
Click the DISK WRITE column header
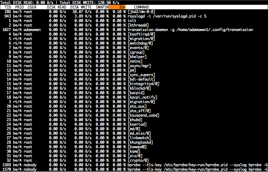coord(81,7)
